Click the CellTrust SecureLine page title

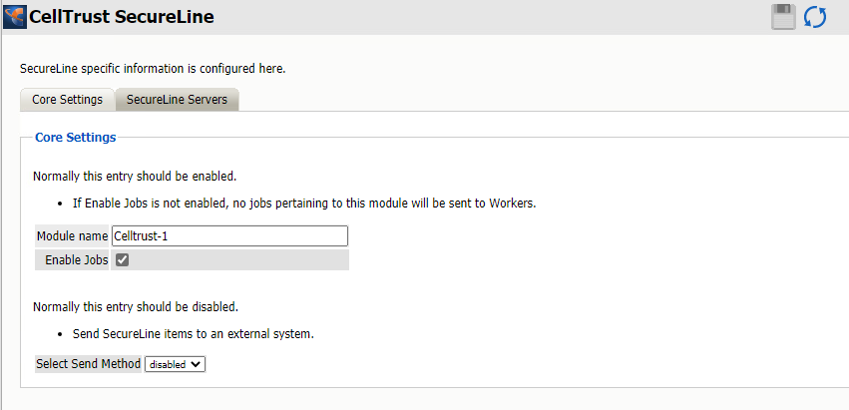click(x=122, y=17)
